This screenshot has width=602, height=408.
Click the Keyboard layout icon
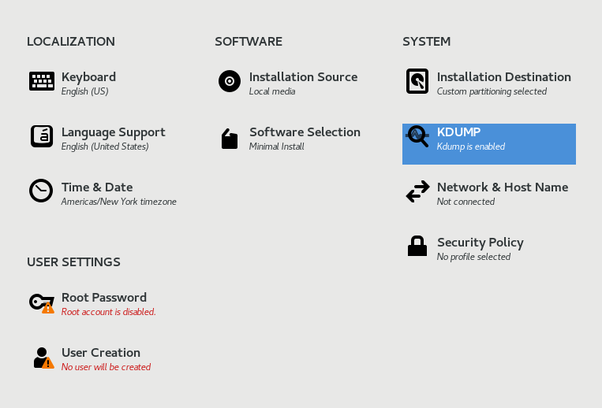(41, 81)
